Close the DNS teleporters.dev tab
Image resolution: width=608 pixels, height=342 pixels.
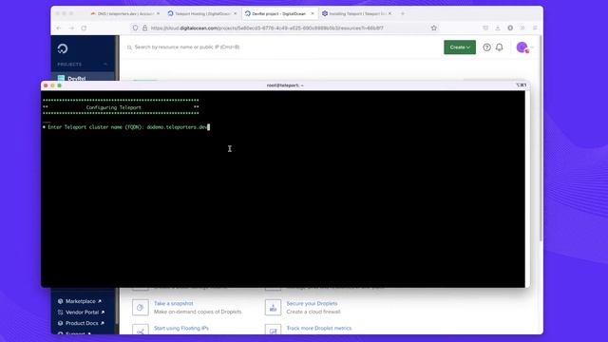159,13
